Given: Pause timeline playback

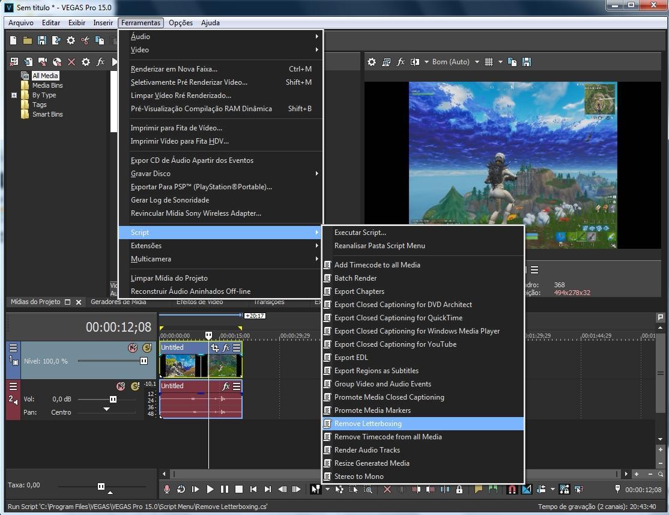Looking at the screenshot, I should pos(225,489).
